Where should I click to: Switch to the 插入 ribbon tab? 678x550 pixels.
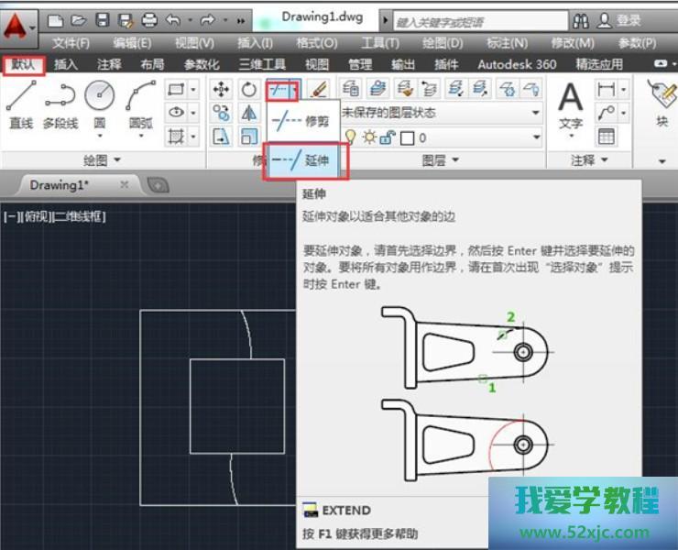[x=66, y=64]
